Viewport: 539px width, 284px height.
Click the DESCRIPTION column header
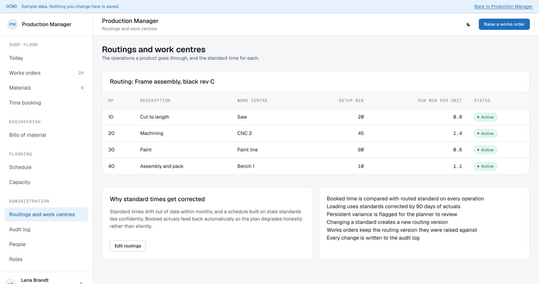155,100
